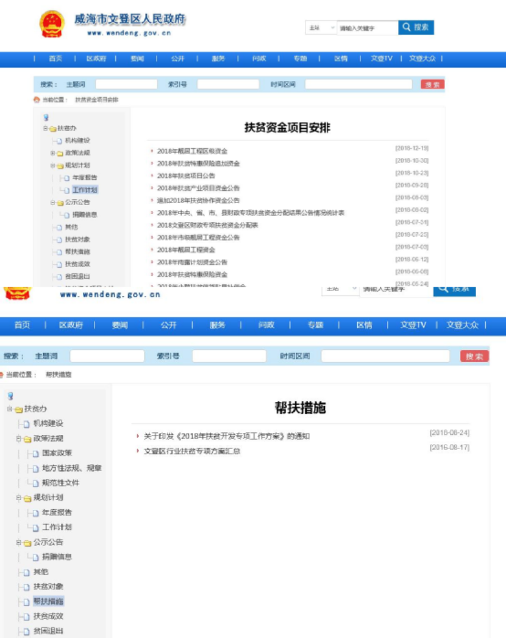Click the document icon beside 地方性法规、规章

click(35, 468)
